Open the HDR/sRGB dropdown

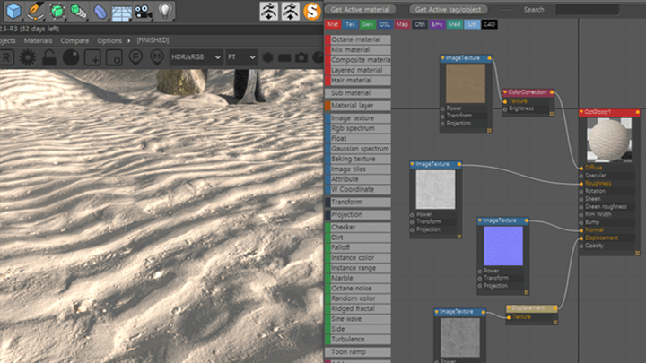(x=196, y=57)
